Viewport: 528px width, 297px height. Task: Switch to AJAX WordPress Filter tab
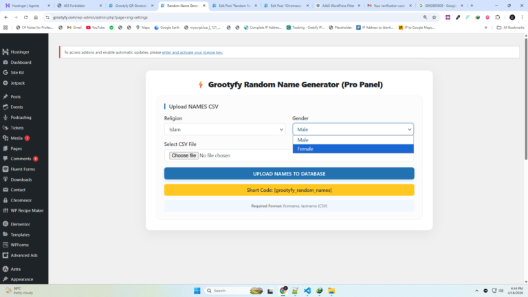coord(338,5)
